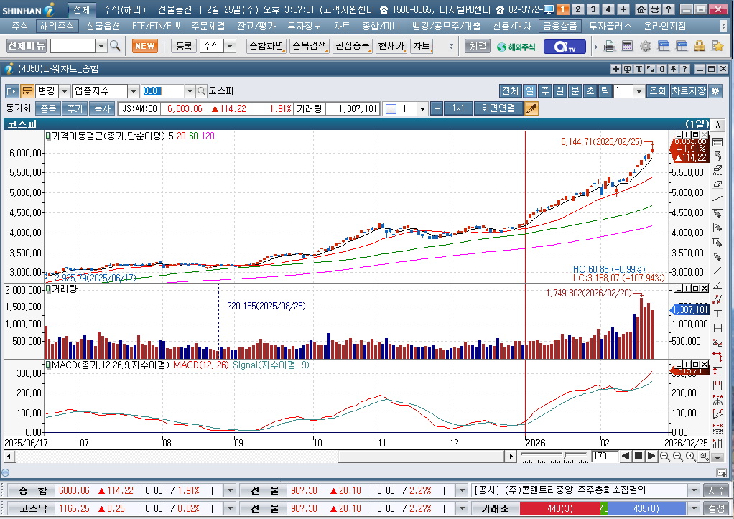Click the 종합화면 toolbar button
The width and height of the screenshot is (734, 519).
tap(266, 46)
